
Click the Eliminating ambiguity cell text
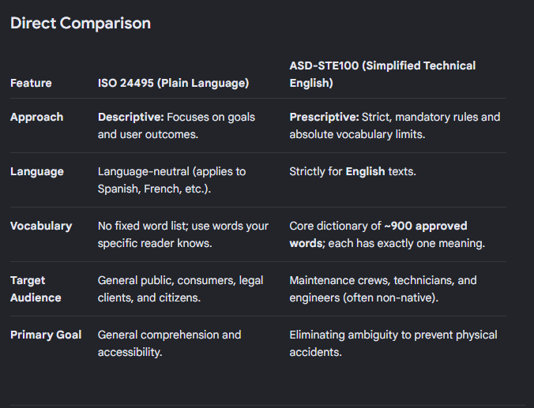click(x=393, y=343)
